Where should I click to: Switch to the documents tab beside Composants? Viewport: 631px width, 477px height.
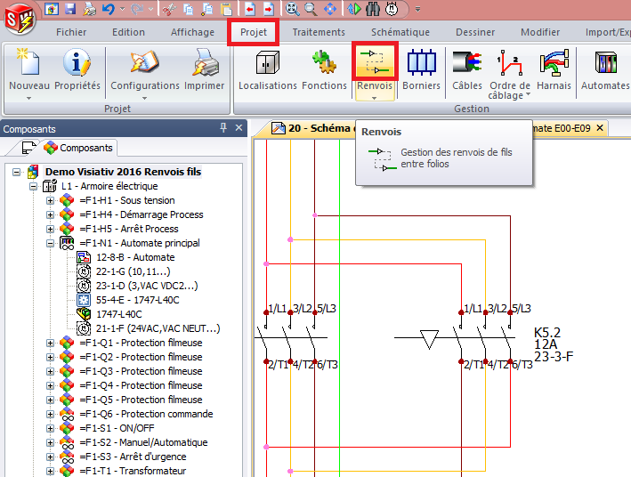(x=28, y=148)
